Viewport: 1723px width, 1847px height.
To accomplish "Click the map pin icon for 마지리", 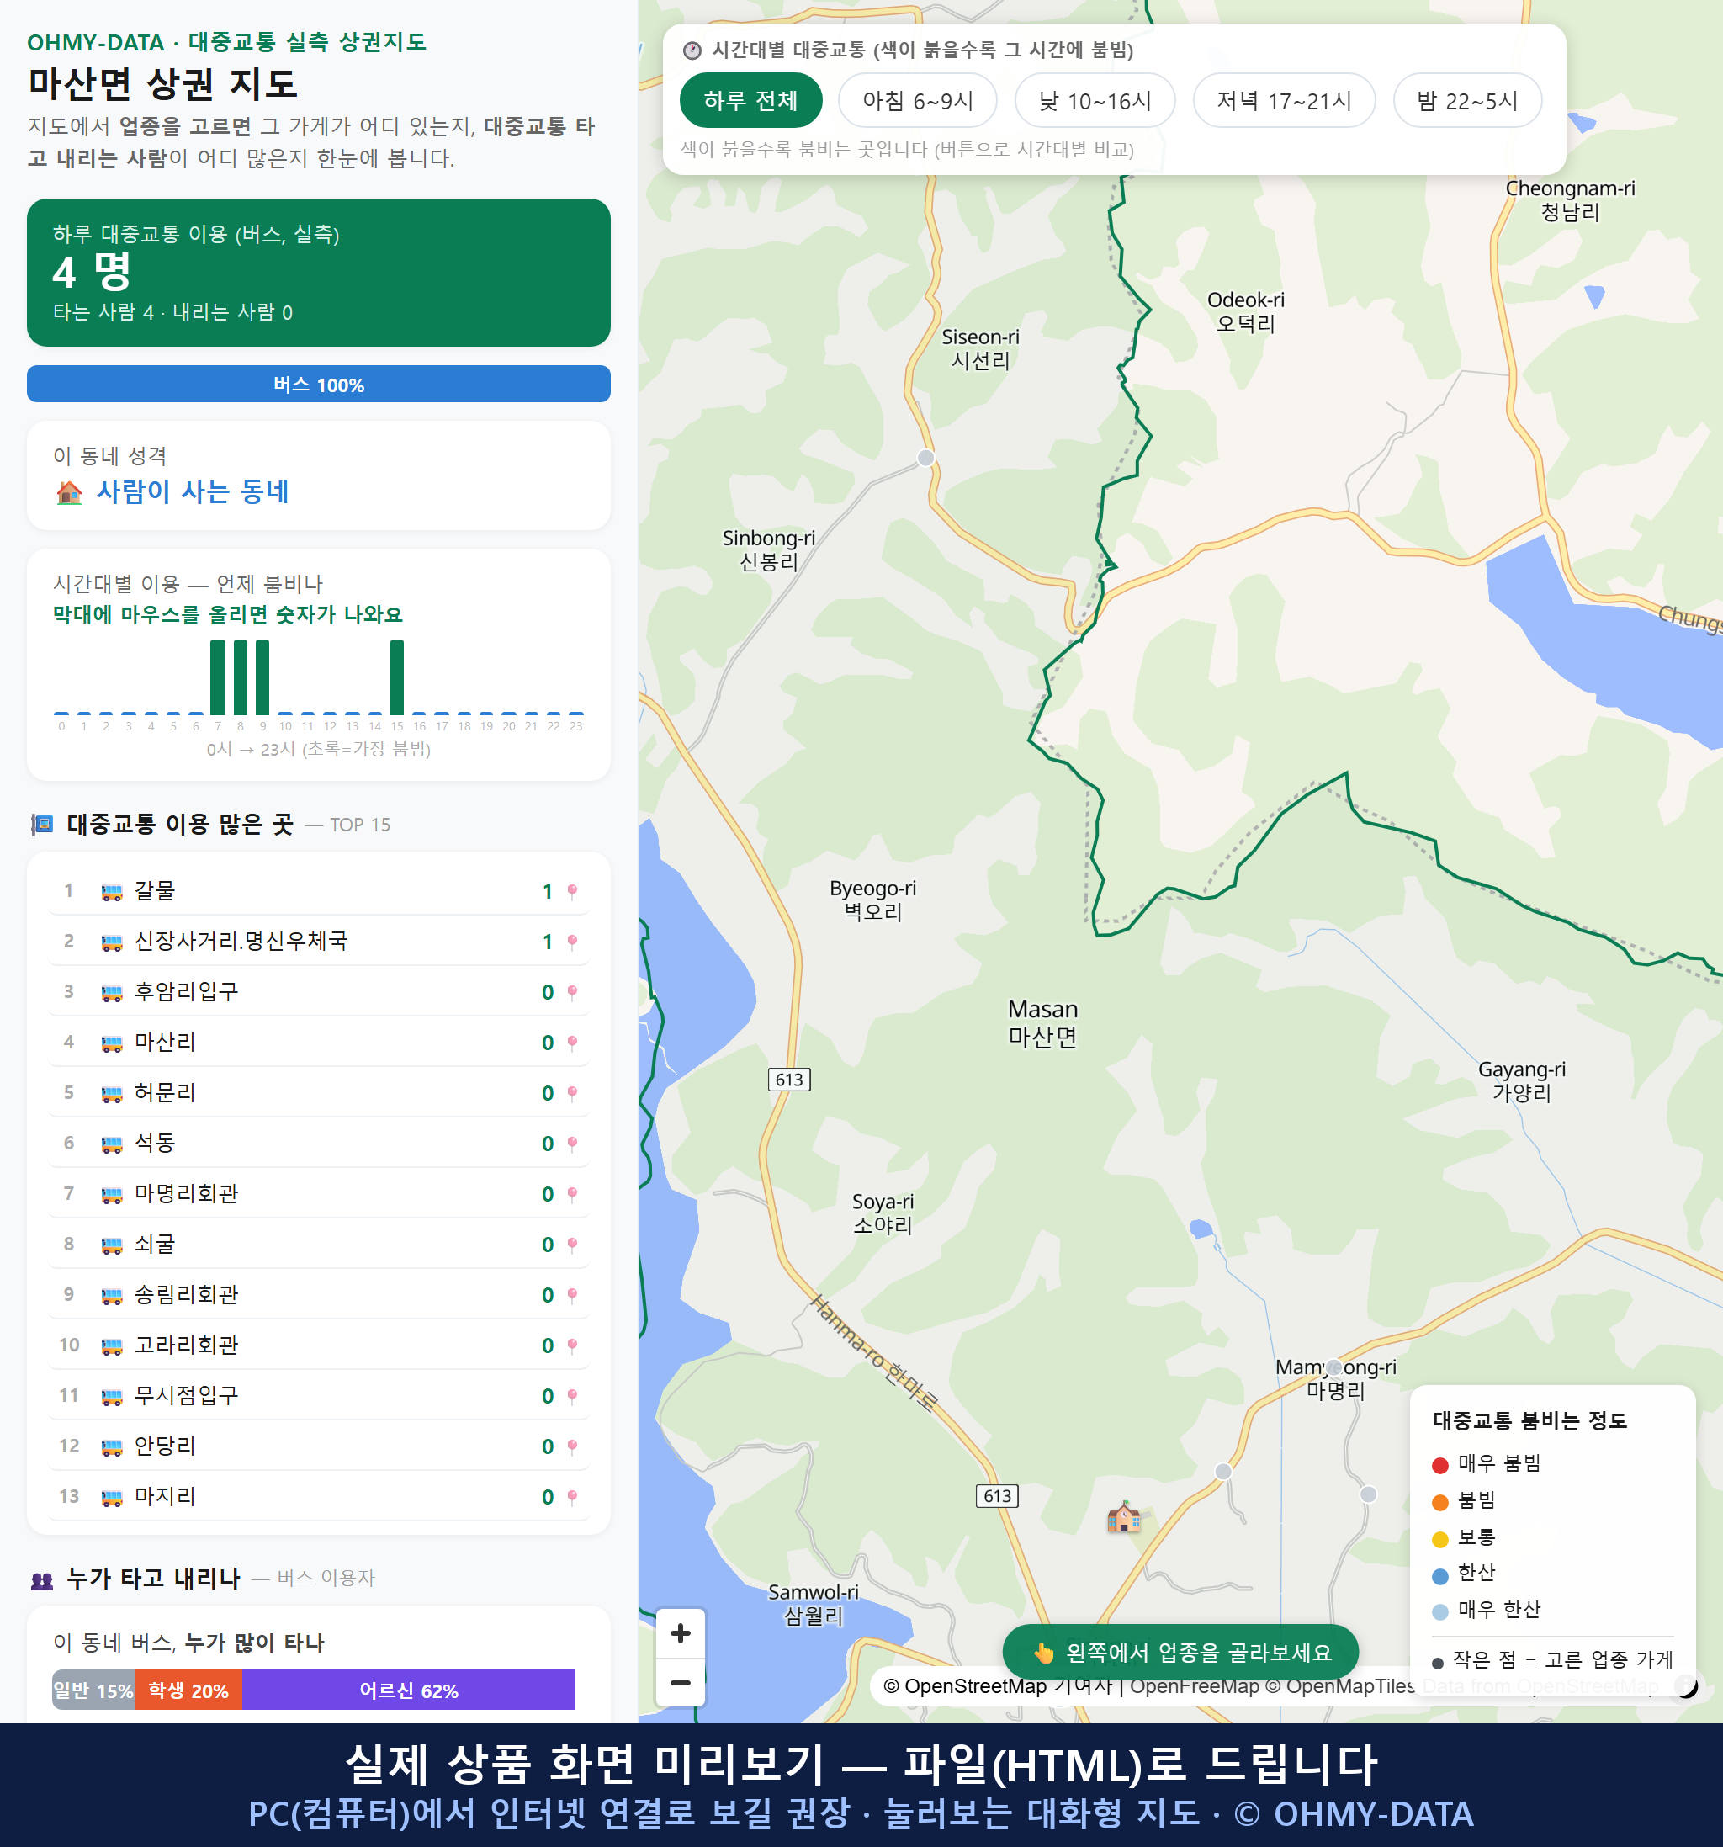I will coord(572,1497).
